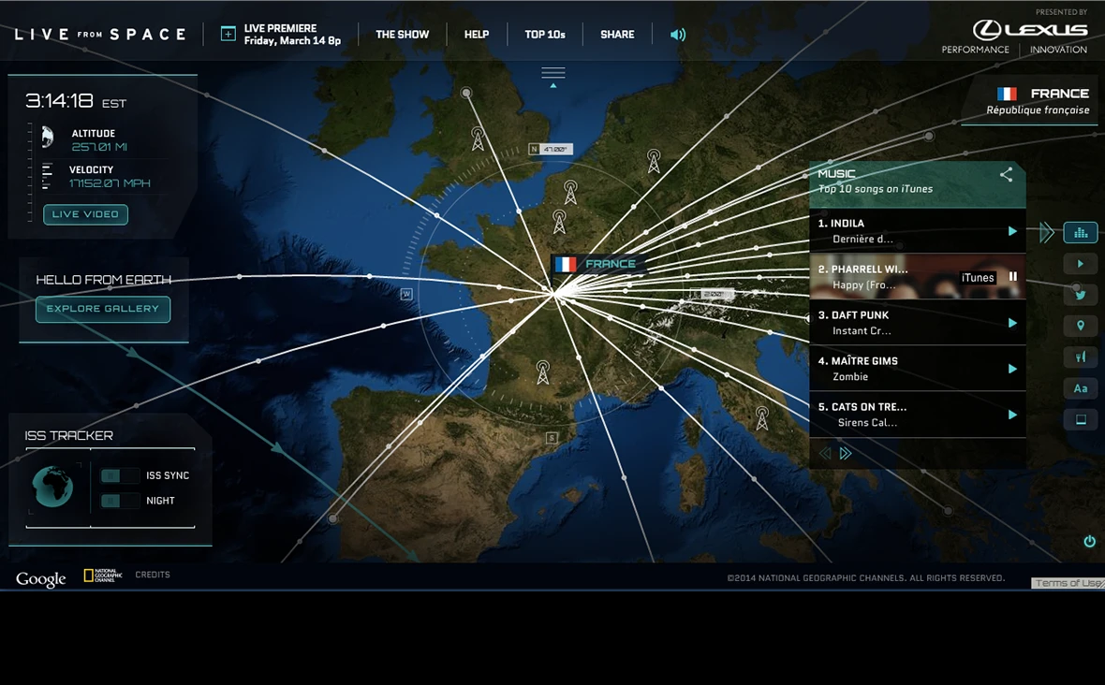1105x685 pixels.
Task: Open the TV screen category icon
Action: pos(1080,419)
